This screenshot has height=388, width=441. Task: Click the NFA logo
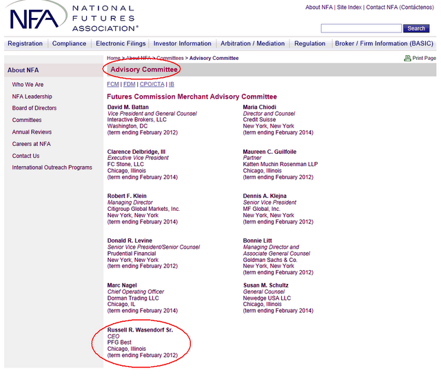72,17
